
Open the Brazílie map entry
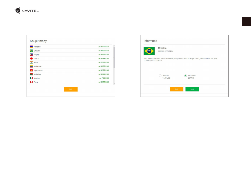tap(37, 51)
